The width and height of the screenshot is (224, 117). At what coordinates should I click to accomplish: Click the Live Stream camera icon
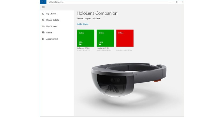coord(43,26)
